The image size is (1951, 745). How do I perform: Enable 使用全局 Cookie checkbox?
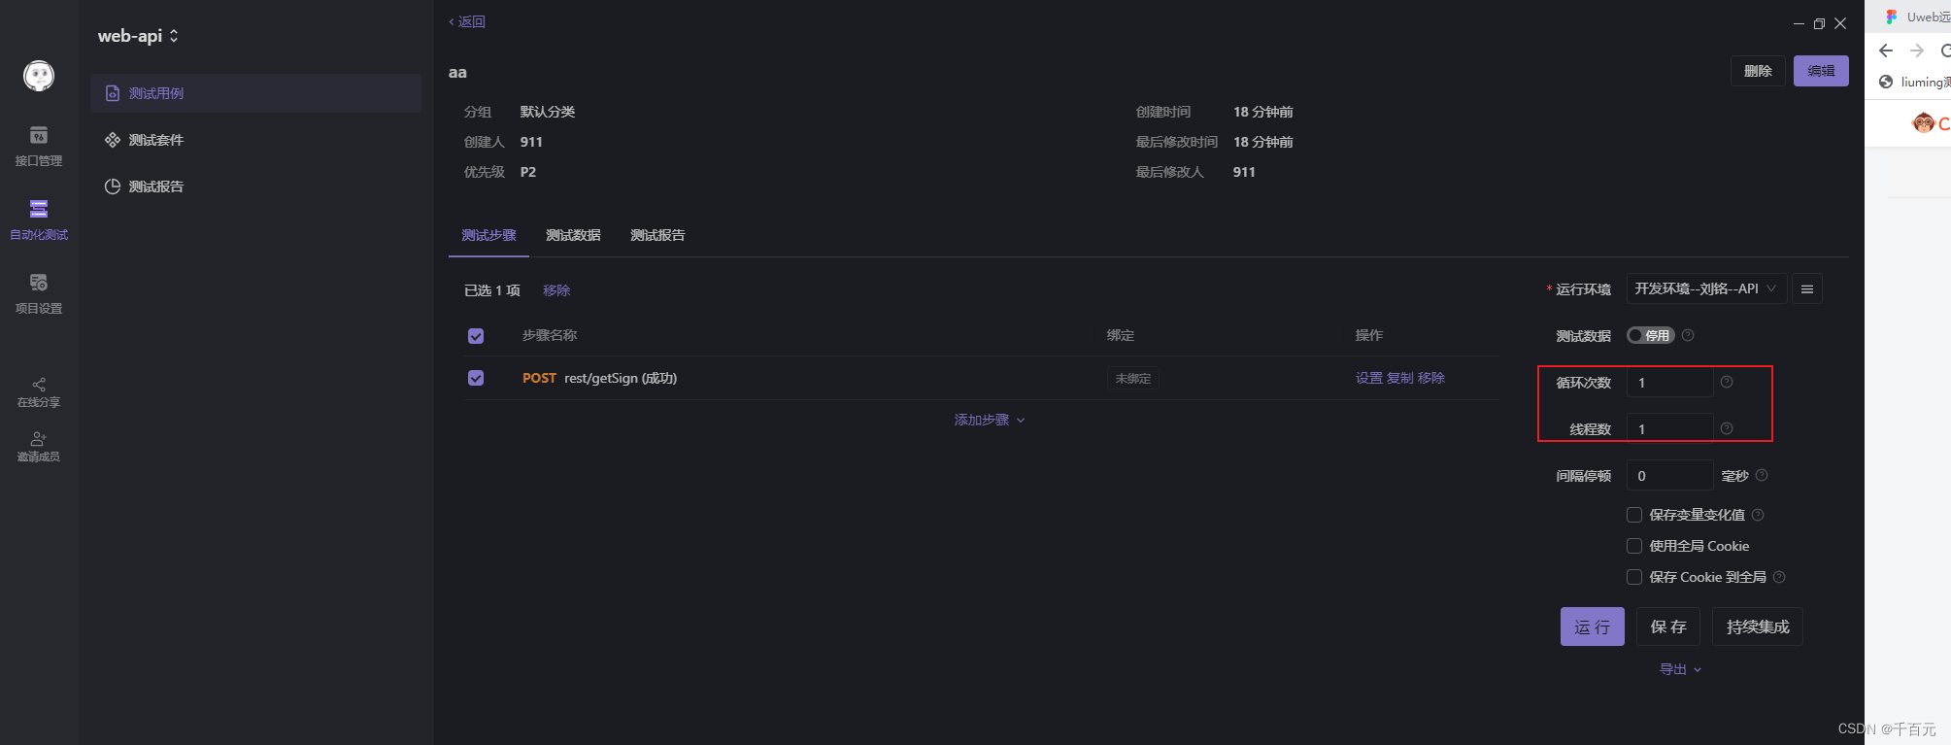[1634, 546]
